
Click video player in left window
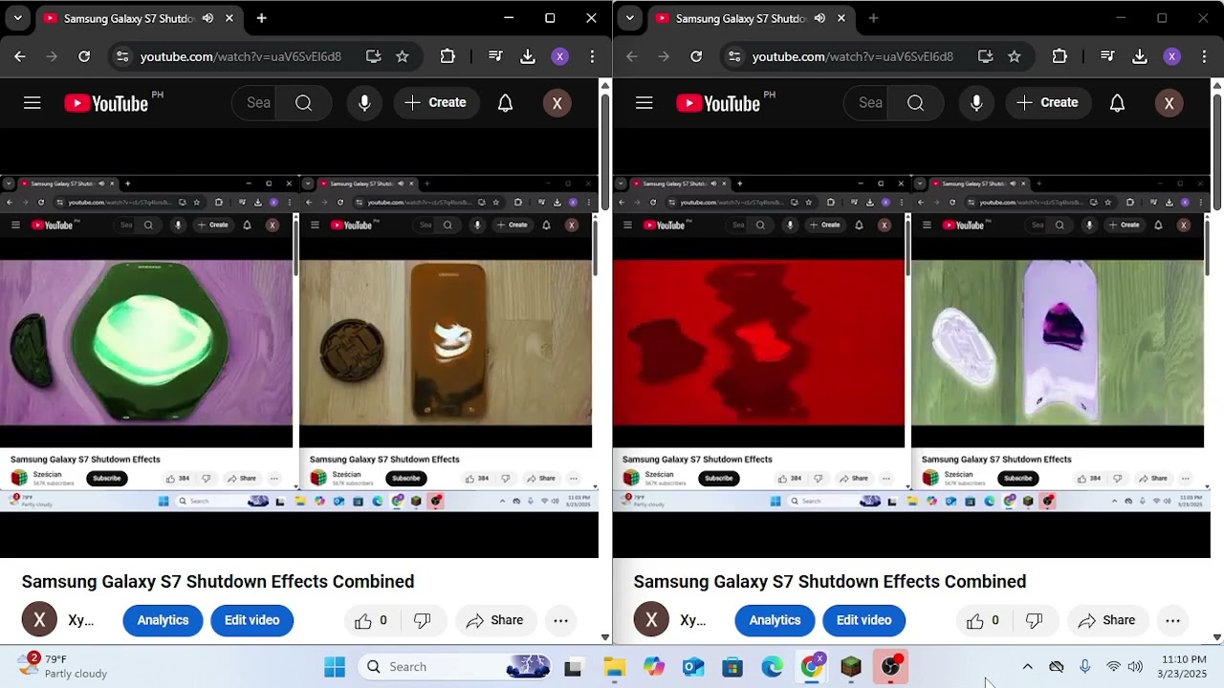pos(299,344)
